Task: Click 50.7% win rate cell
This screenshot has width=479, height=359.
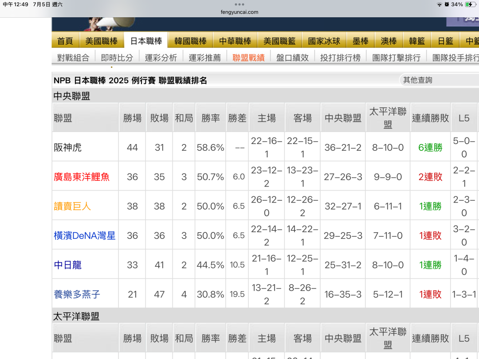Action: [211, 177]
